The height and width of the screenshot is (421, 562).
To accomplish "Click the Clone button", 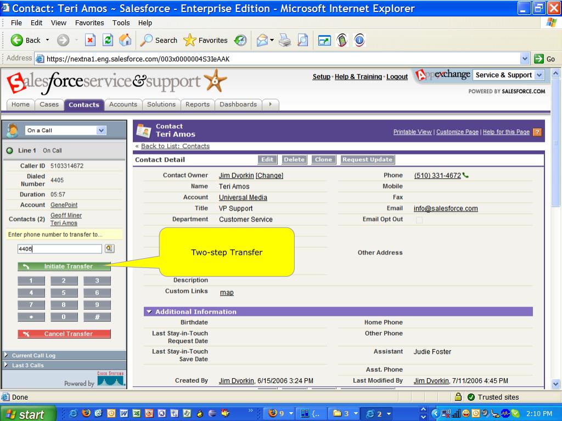I will [x=323, y=160].
